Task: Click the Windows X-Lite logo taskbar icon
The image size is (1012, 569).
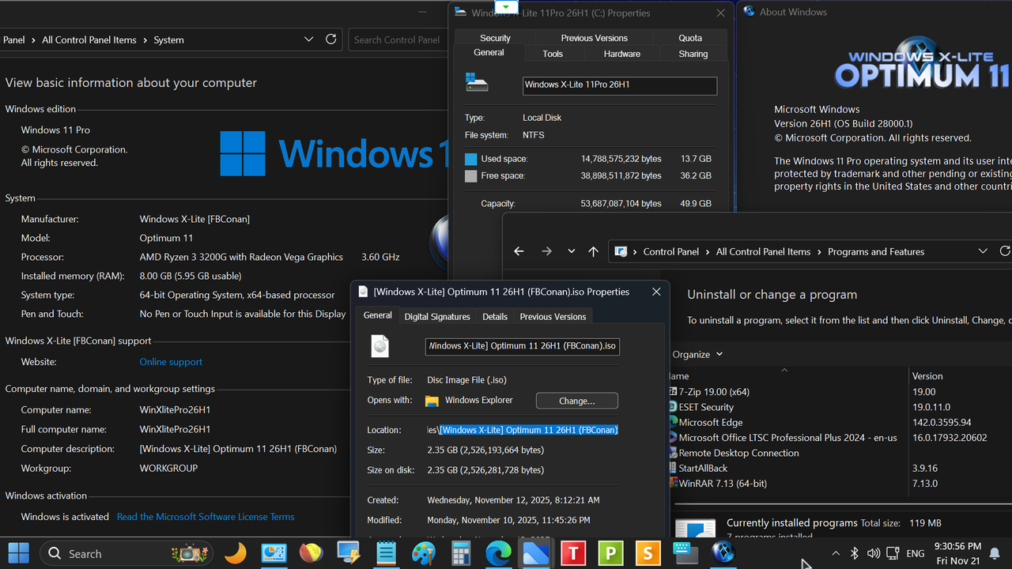Action: (x=722, y=553)
